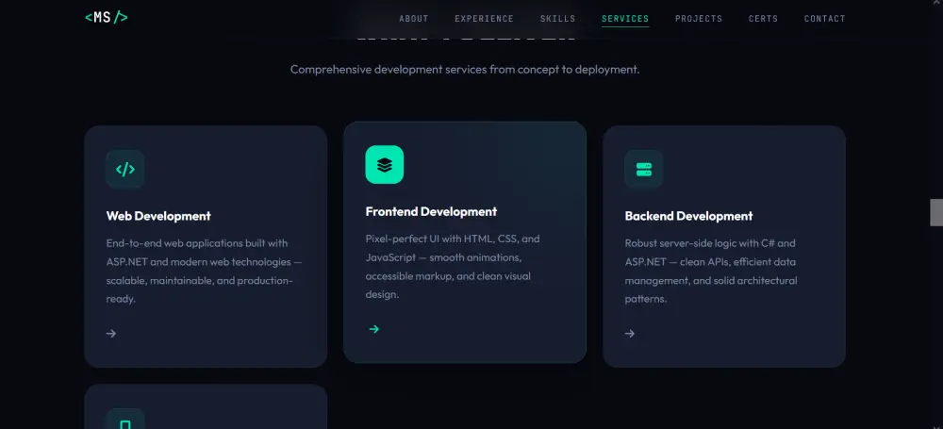Open the About nav link
The image size is (943, 429).
pyautogui.click(x=414, y=19)
